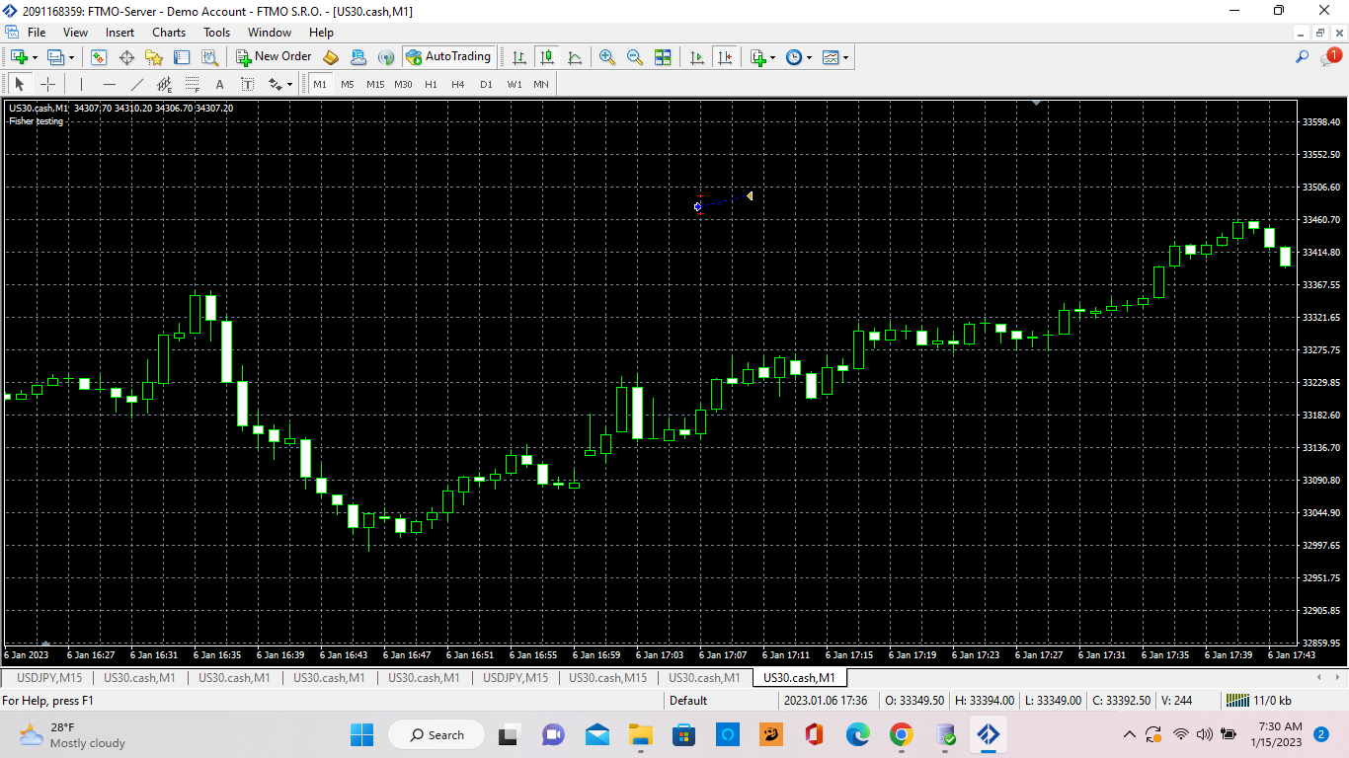Screen dimensions: 1349x758
Task: Open the arrows objects dropdown
Action: click(x=280, y=84)
